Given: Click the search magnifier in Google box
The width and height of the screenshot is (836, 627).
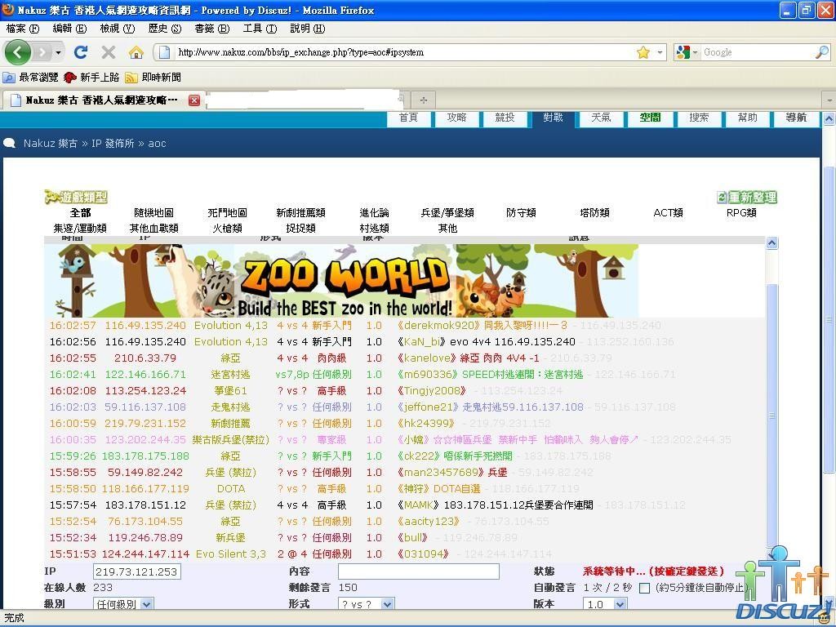Looking at the screenshot, I should pos(821,51).
